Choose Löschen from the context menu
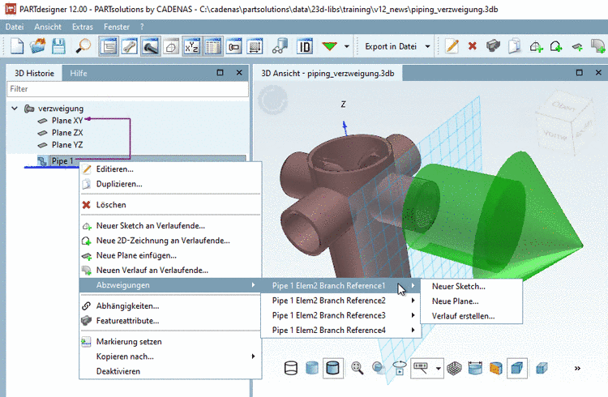The width and height of the screenshot is (608, 397). pyautogui.click(x=170, y=205)
